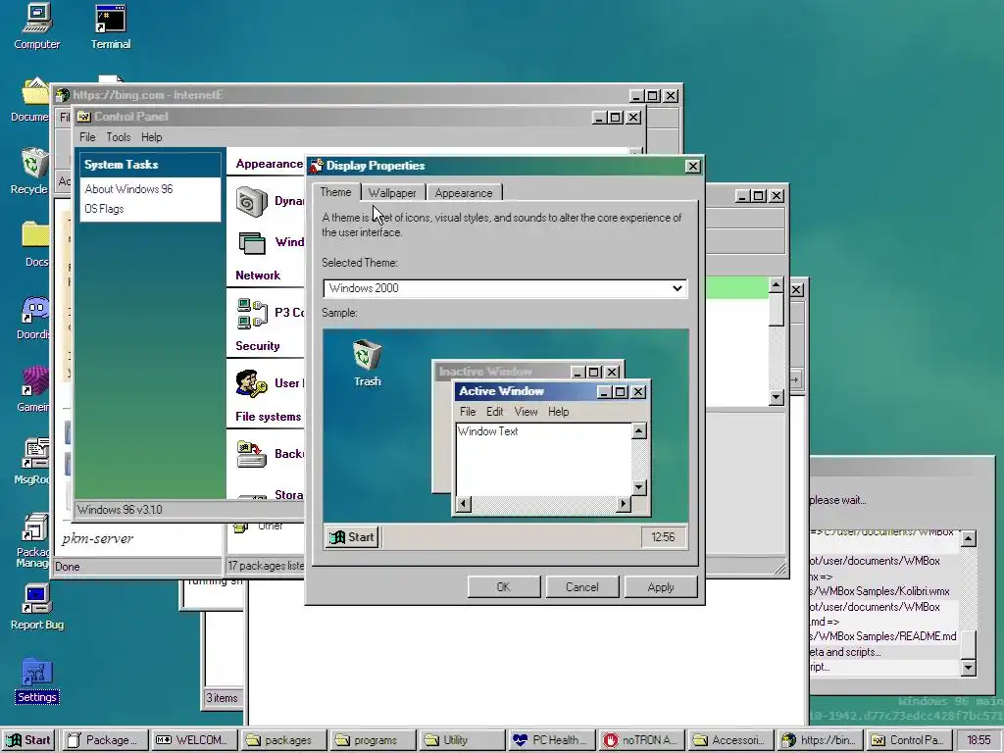
Task: Switch to PC Health taskbar item
Action: pos(550,740)
